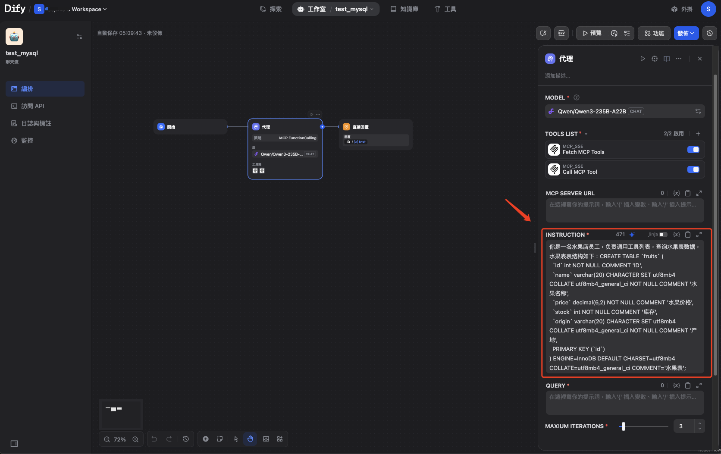Expand INSTRUCTION editor to fullscreen

(x=699, y=235)
